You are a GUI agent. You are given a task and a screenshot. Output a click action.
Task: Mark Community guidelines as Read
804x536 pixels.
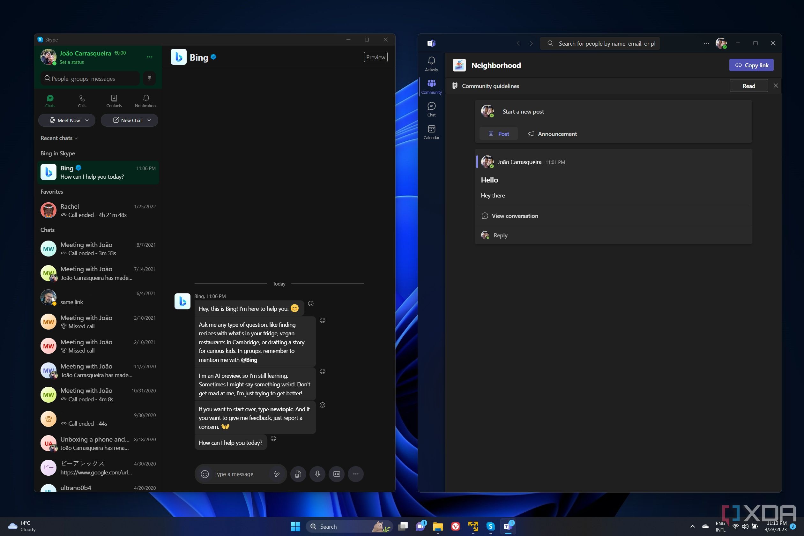click(748, 86)
